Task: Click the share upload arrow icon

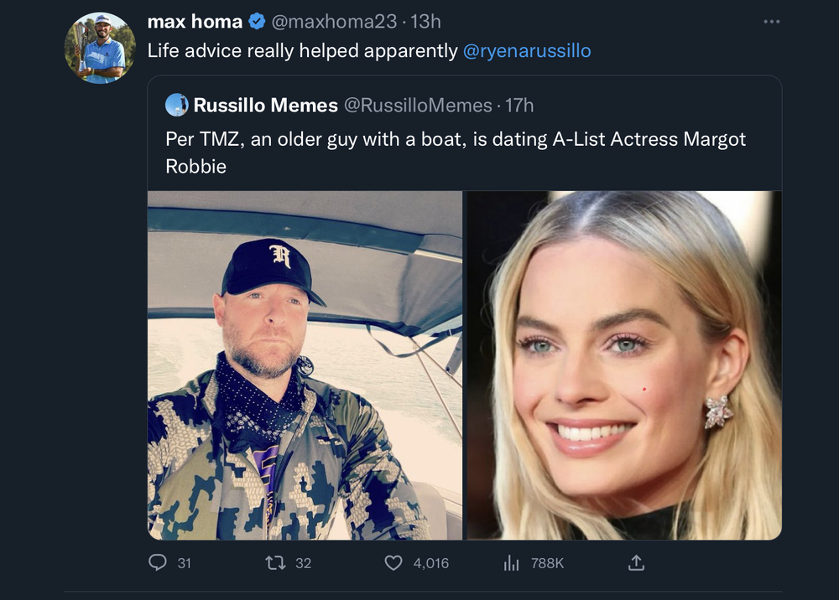Action: click(x=636, y=563)
